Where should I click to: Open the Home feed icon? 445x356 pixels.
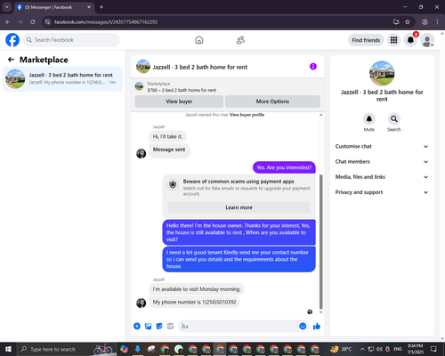tap(199, 40)
